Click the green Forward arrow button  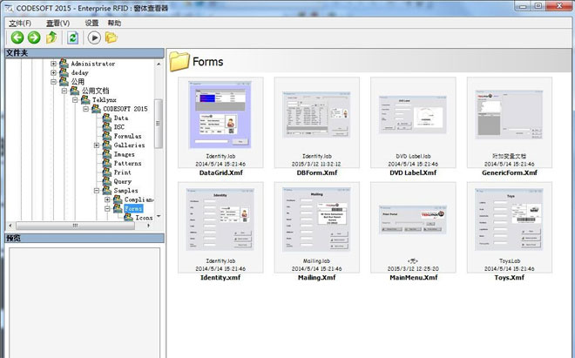pyautogui.click(x=34, y=37)
